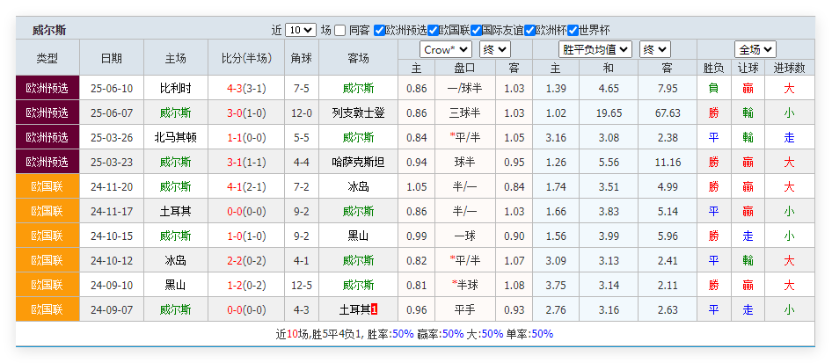The height and width of the screenshot is (363, 832).
Task: Open the 比利时 team link
Action: click(x=175, y=88)
